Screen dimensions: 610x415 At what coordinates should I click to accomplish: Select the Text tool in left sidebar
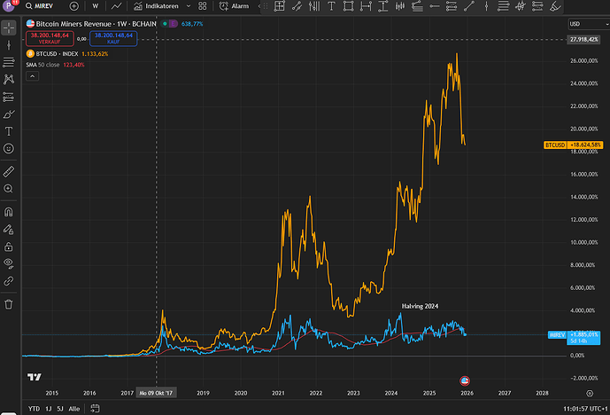pyautogui.click(x=9, y=131)
